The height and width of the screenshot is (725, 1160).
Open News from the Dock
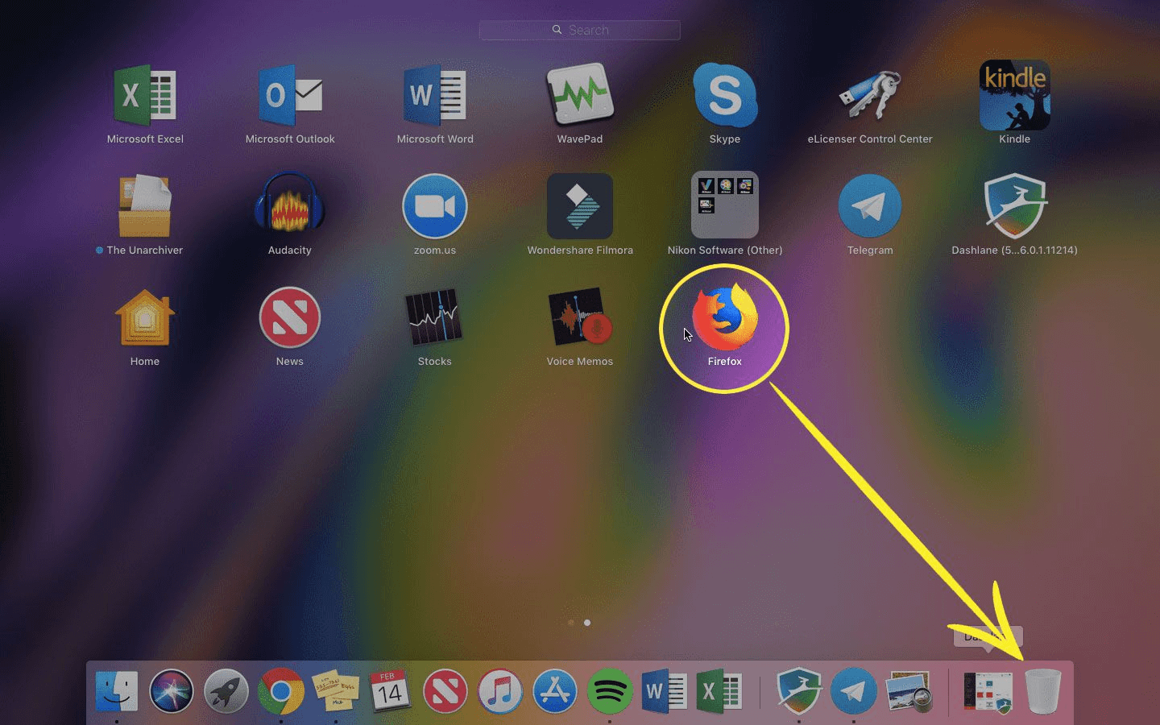click(x=445, y=691)
